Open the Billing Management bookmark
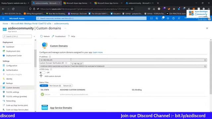 [x=34, y=14]
